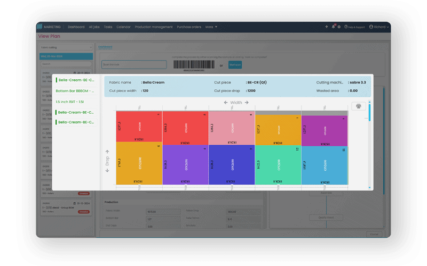Open the notifications bell
427x266 pixels.
[333, 27]
